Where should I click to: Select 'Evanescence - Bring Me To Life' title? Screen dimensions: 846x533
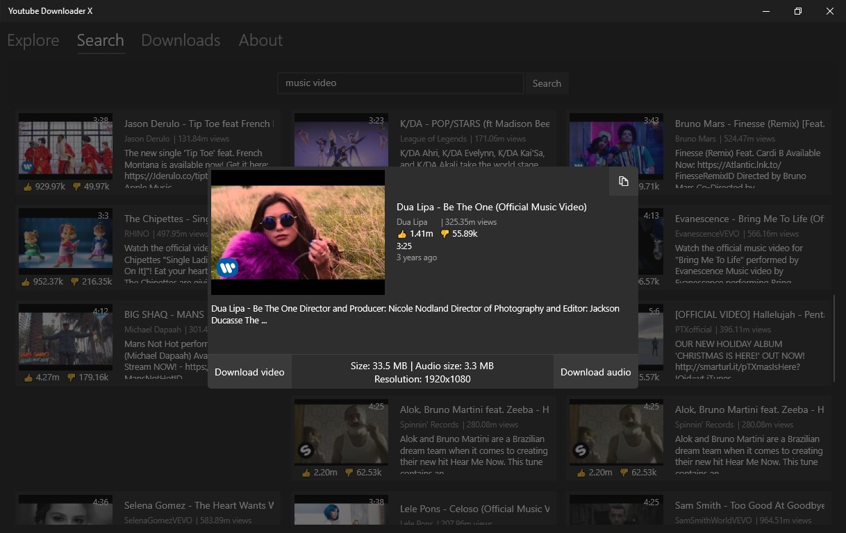click(749, 219)
